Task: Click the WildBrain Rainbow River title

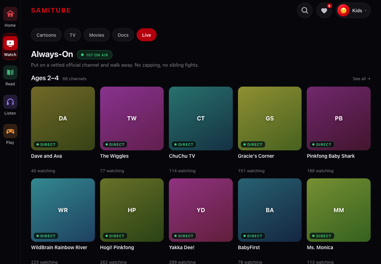Action: pyautogui.click(x=59, y=248)
